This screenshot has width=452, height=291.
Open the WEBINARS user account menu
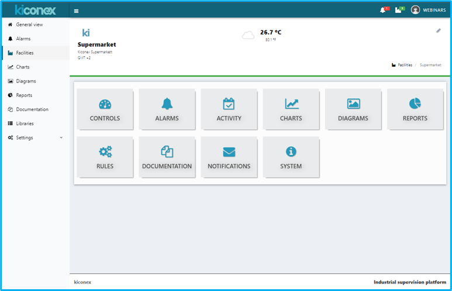(x=428, y=10)
